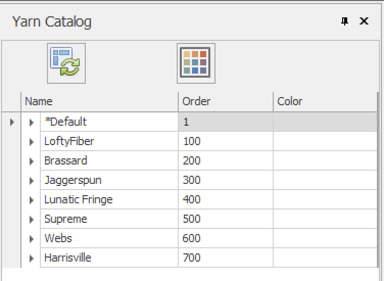Expand the Supreme row

click(31, 219)
